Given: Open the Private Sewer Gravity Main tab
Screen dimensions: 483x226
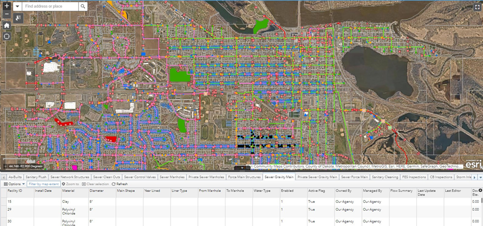Looking at the screenshot, I should (317, 177).
